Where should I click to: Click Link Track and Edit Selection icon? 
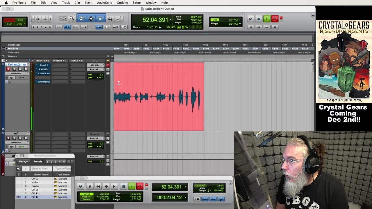click(76, 27)
